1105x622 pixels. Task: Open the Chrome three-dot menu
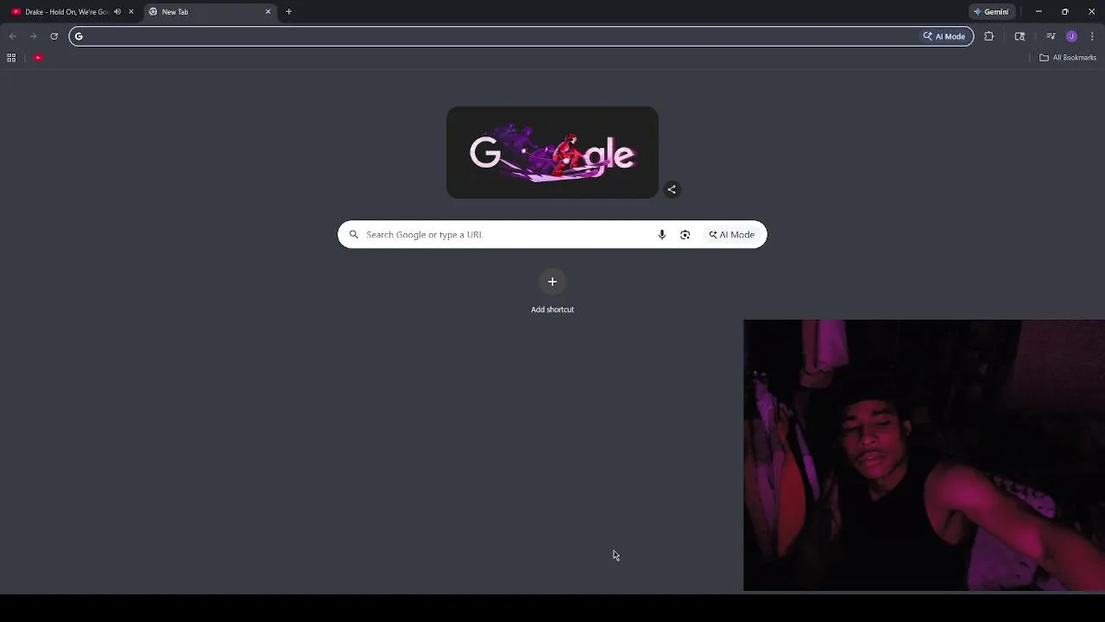(1092, 36)
